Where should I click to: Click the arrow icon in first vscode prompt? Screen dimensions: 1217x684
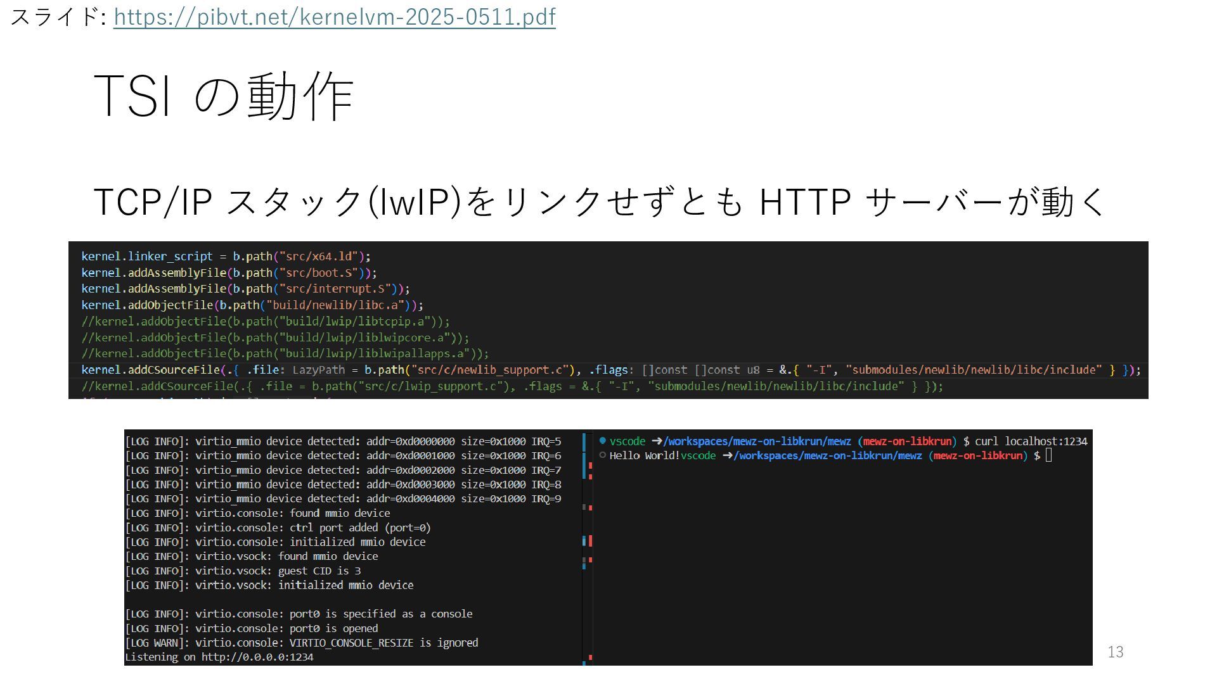click(x=656, y=441)
